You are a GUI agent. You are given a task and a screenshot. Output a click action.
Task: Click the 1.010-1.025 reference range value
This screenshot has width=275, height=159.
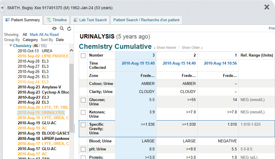[251, 124]
